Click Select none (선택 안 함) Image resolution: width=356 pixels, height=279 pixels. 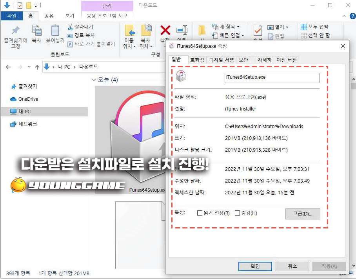[x=315, y=35]
